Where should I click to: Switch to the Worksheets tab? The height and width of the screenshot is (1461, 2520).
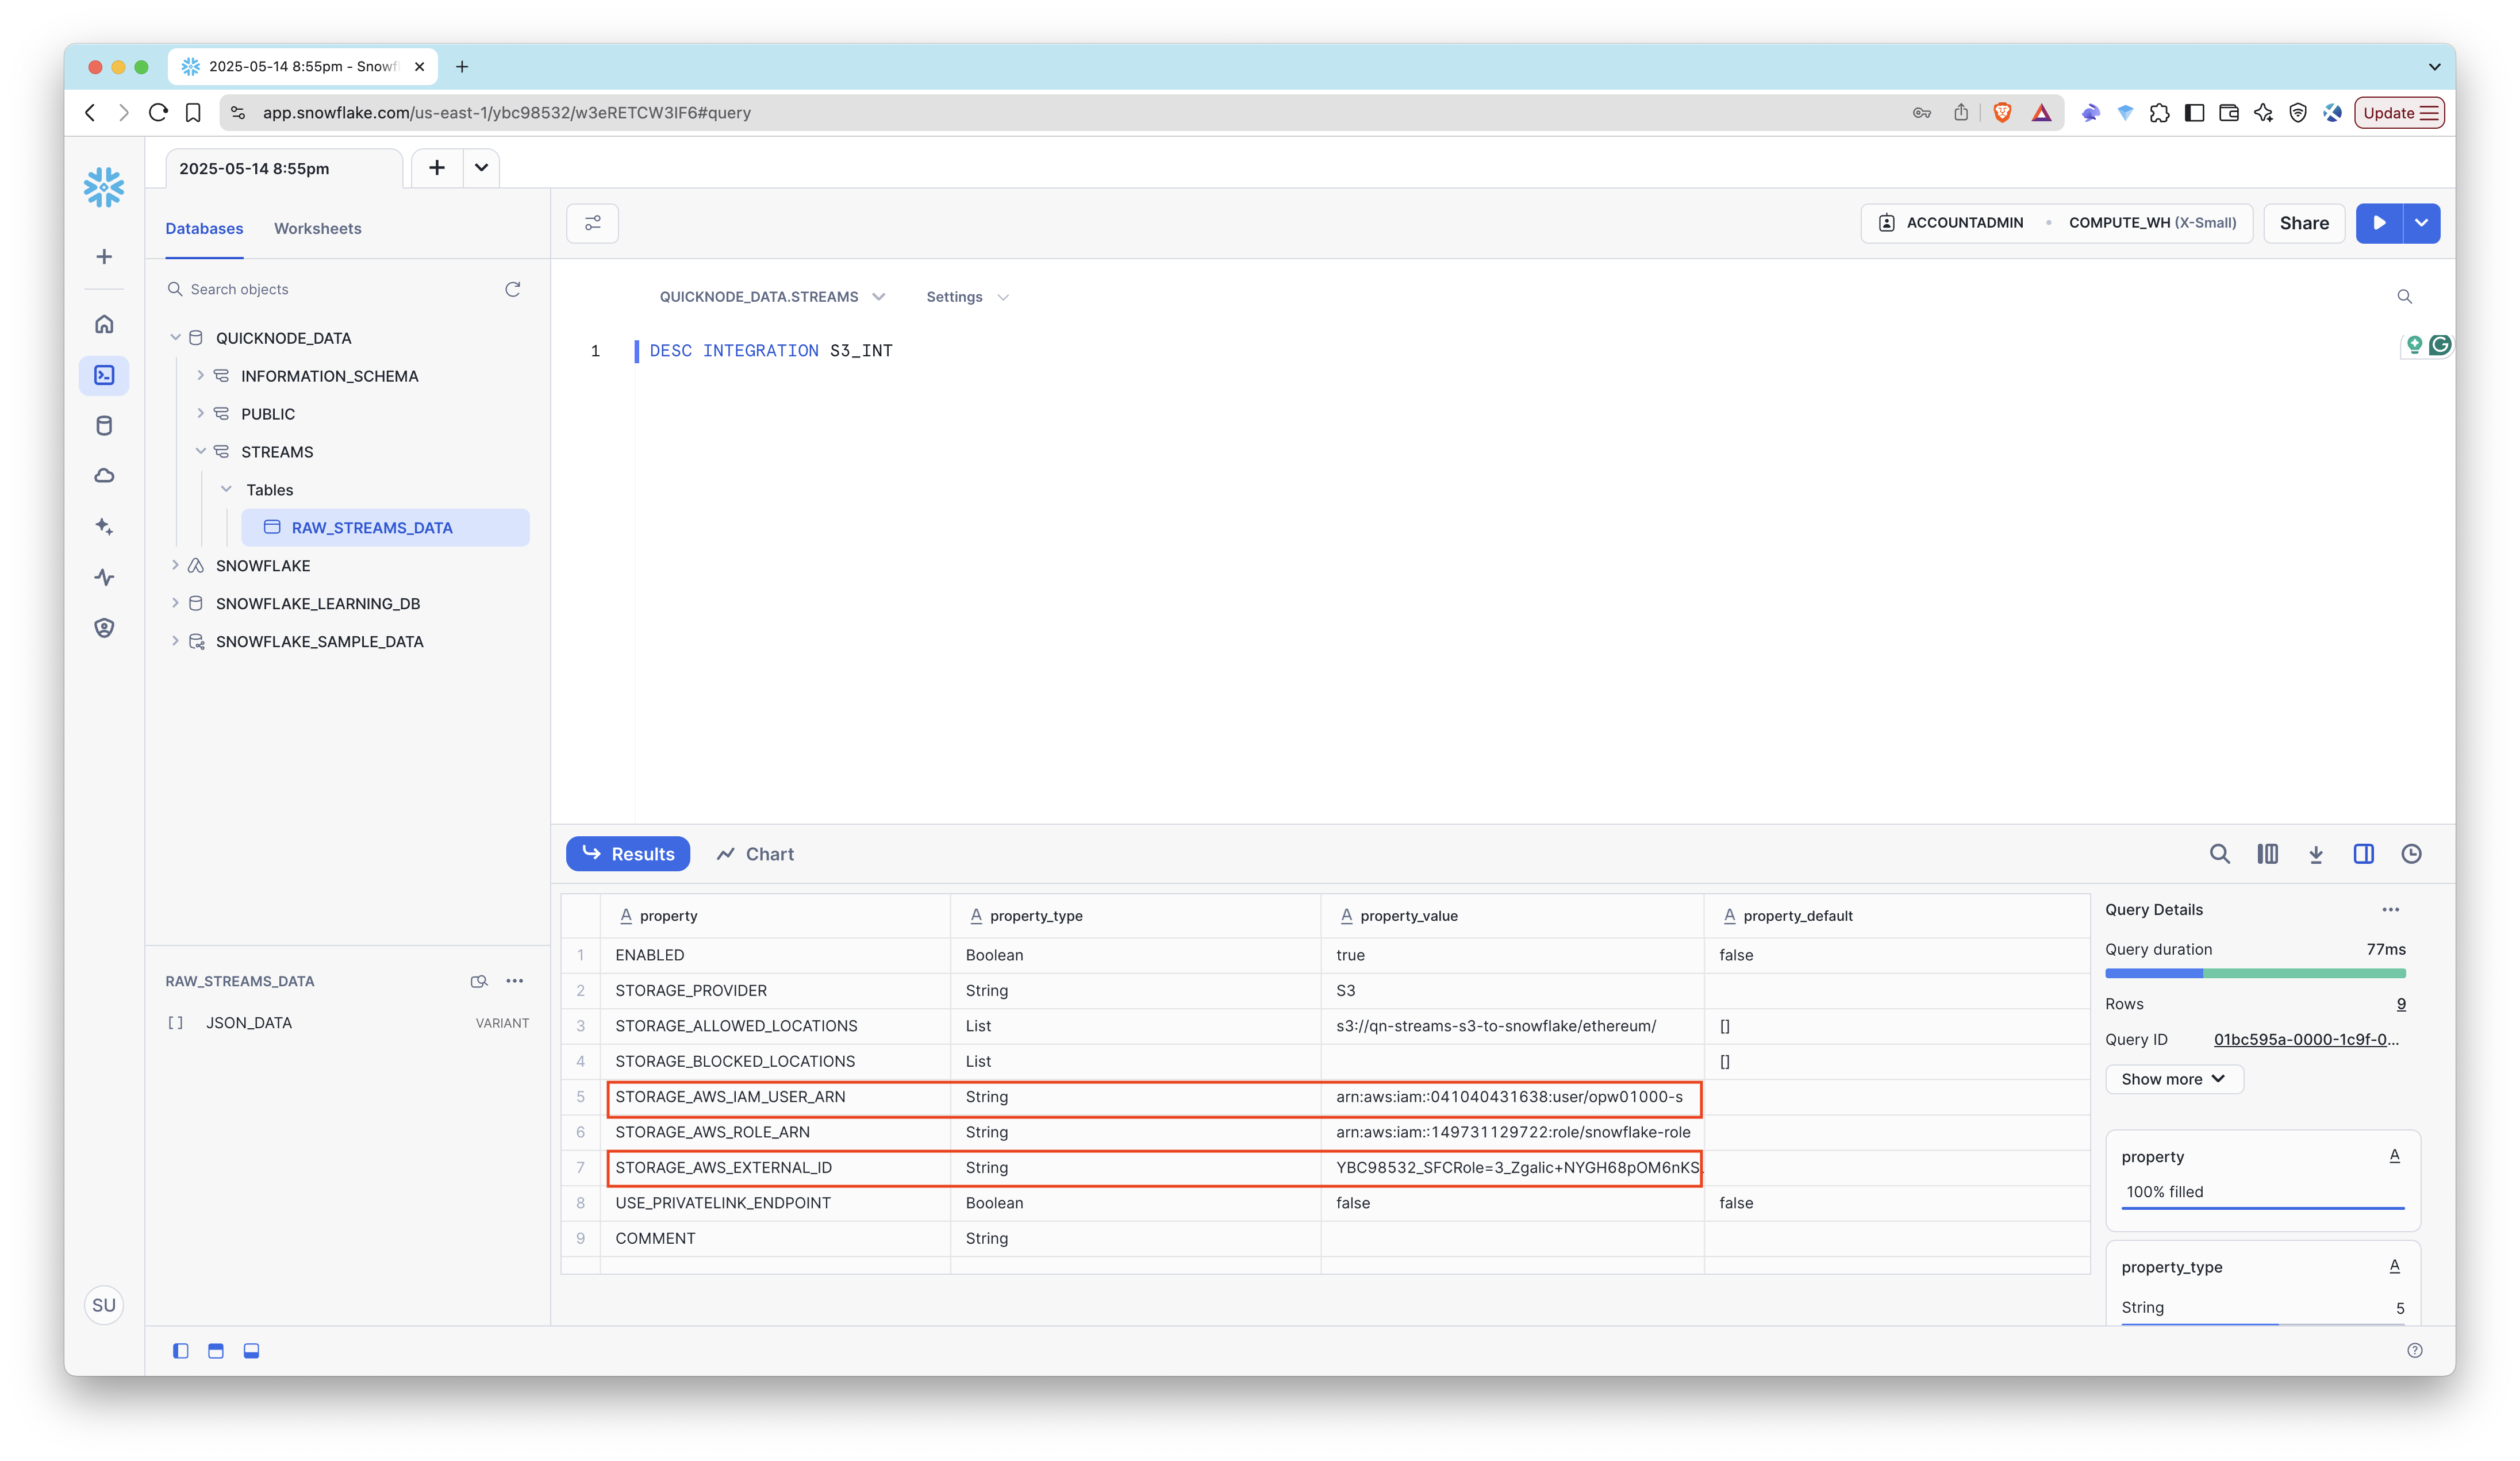point(317,228)
